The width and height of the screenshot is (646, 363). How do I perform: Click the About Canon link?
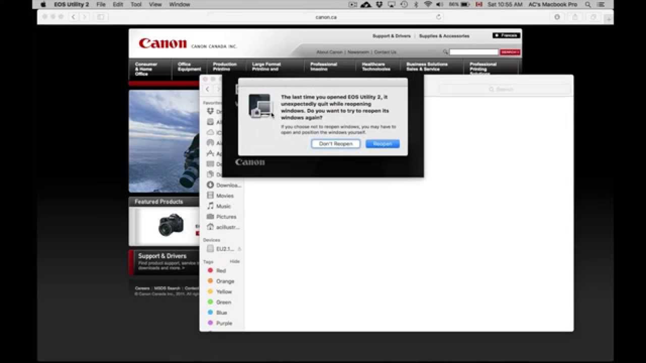pos(330,52)
